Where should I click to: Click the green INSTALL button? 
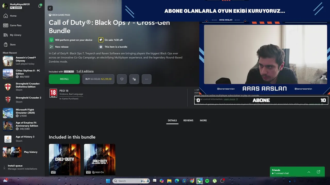pos(64,79)
